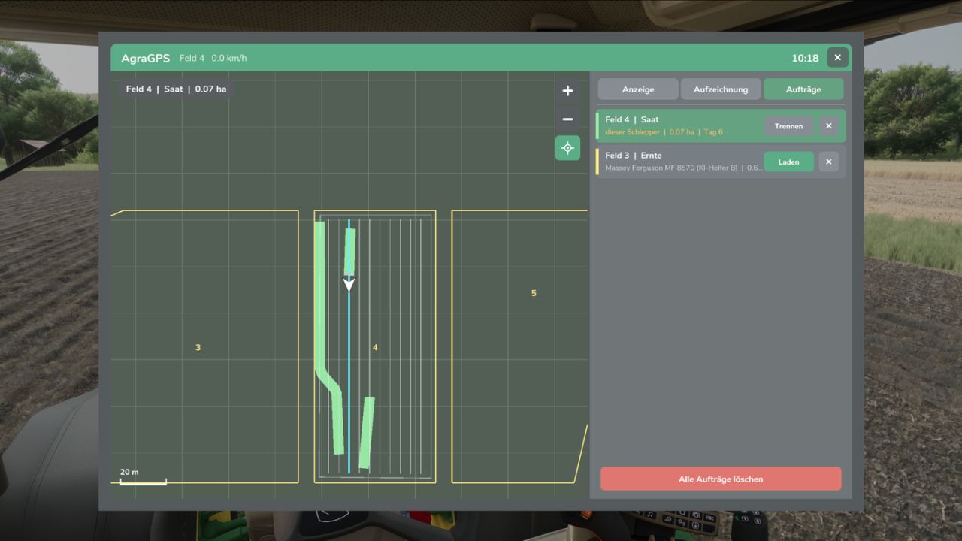Click field number 5 on the map
962x541 pixels.
pyautogui.click(x=534, y=293)
